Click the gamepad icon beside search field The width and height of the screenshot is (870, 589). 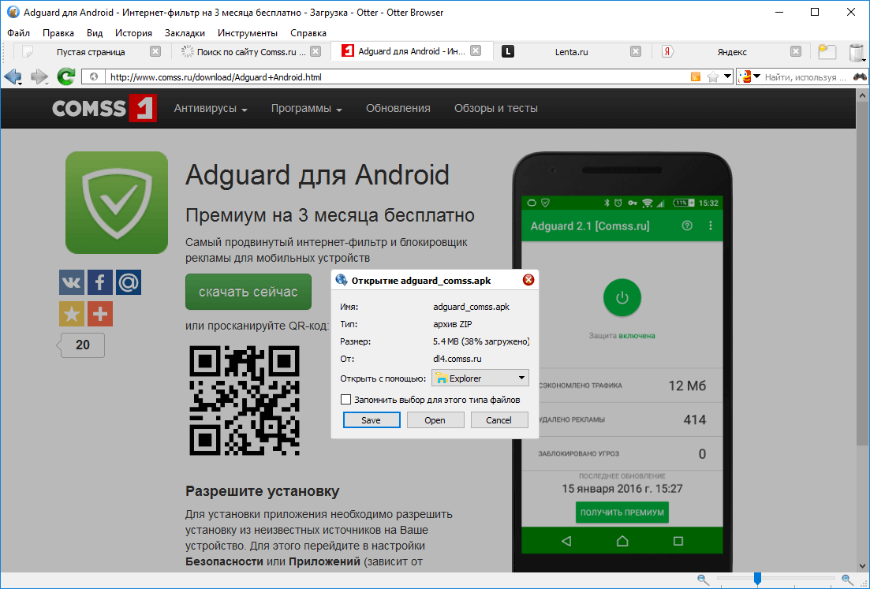pyautogui.click(x=860, y=76)
